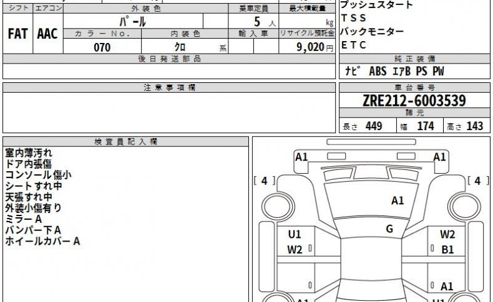Click the 注意事項欄 section header

169,88
